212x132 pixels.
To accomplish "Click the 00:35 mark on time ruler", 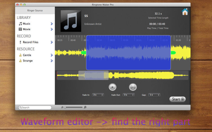I will click(60, 40).
